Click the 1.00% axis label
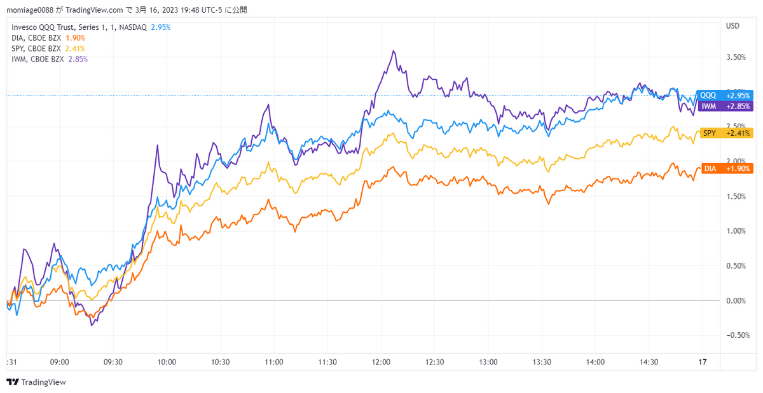This screenshot has height=393, width=763. pos(735,231)
